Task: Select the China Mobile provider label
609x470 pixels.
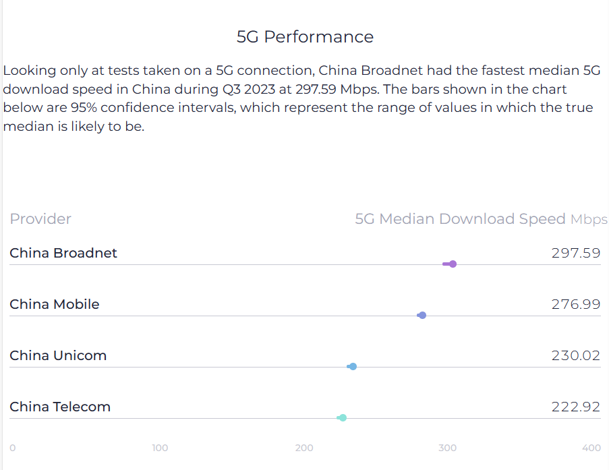Action: [x=55, y=305]
